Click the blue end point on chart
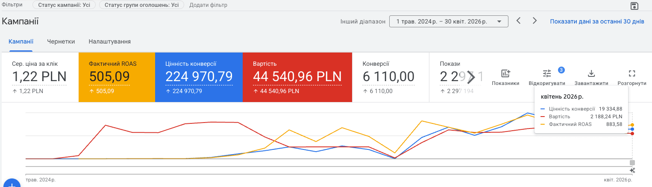The width and height of the screenshot is (652, 187). pyautogui.click(x=632, y=129)
